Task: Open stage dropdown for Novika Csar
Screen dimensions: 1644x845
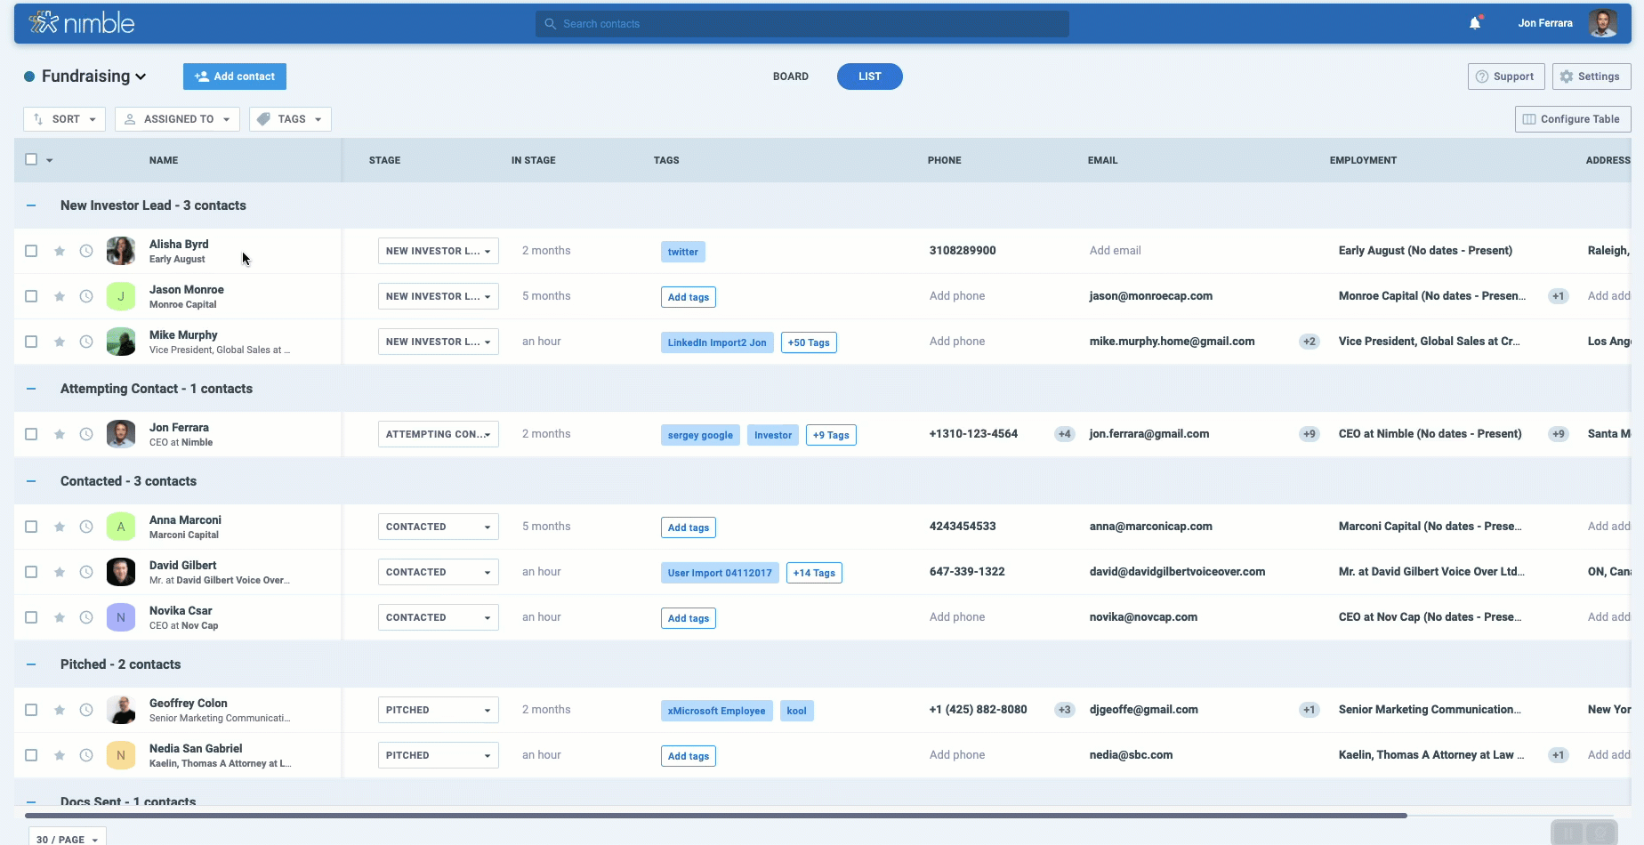Action: click(x=438, y=617)
